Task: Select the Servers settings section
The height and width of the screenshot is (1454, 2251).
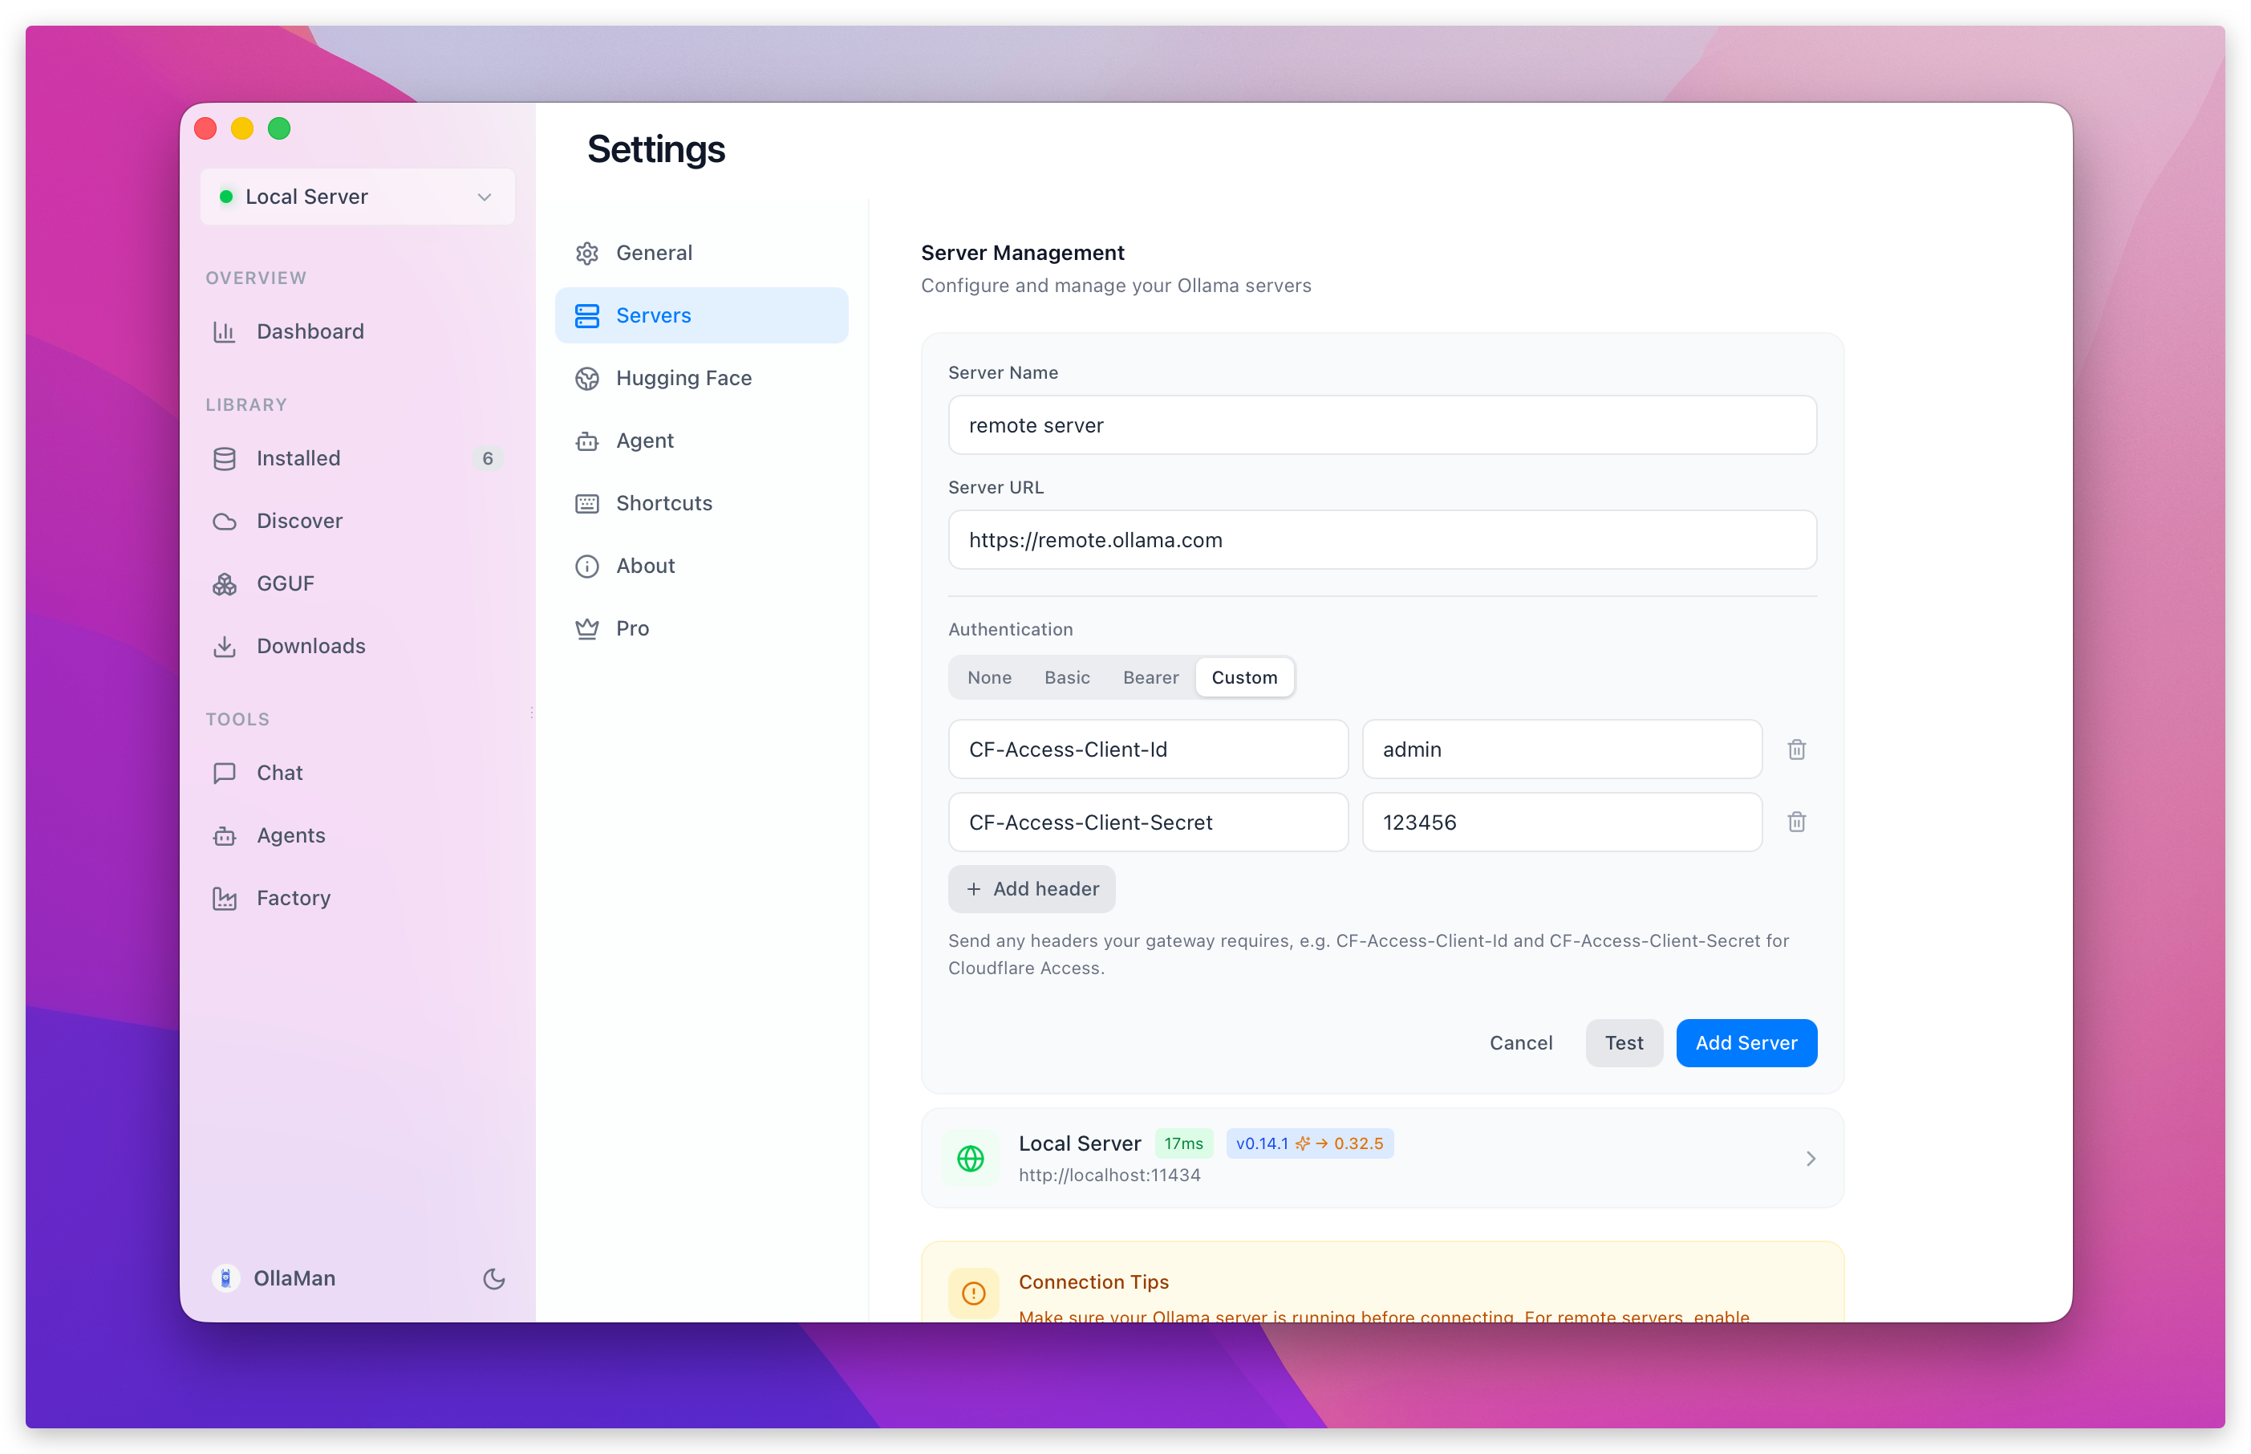Action: [x=701, y=315]
